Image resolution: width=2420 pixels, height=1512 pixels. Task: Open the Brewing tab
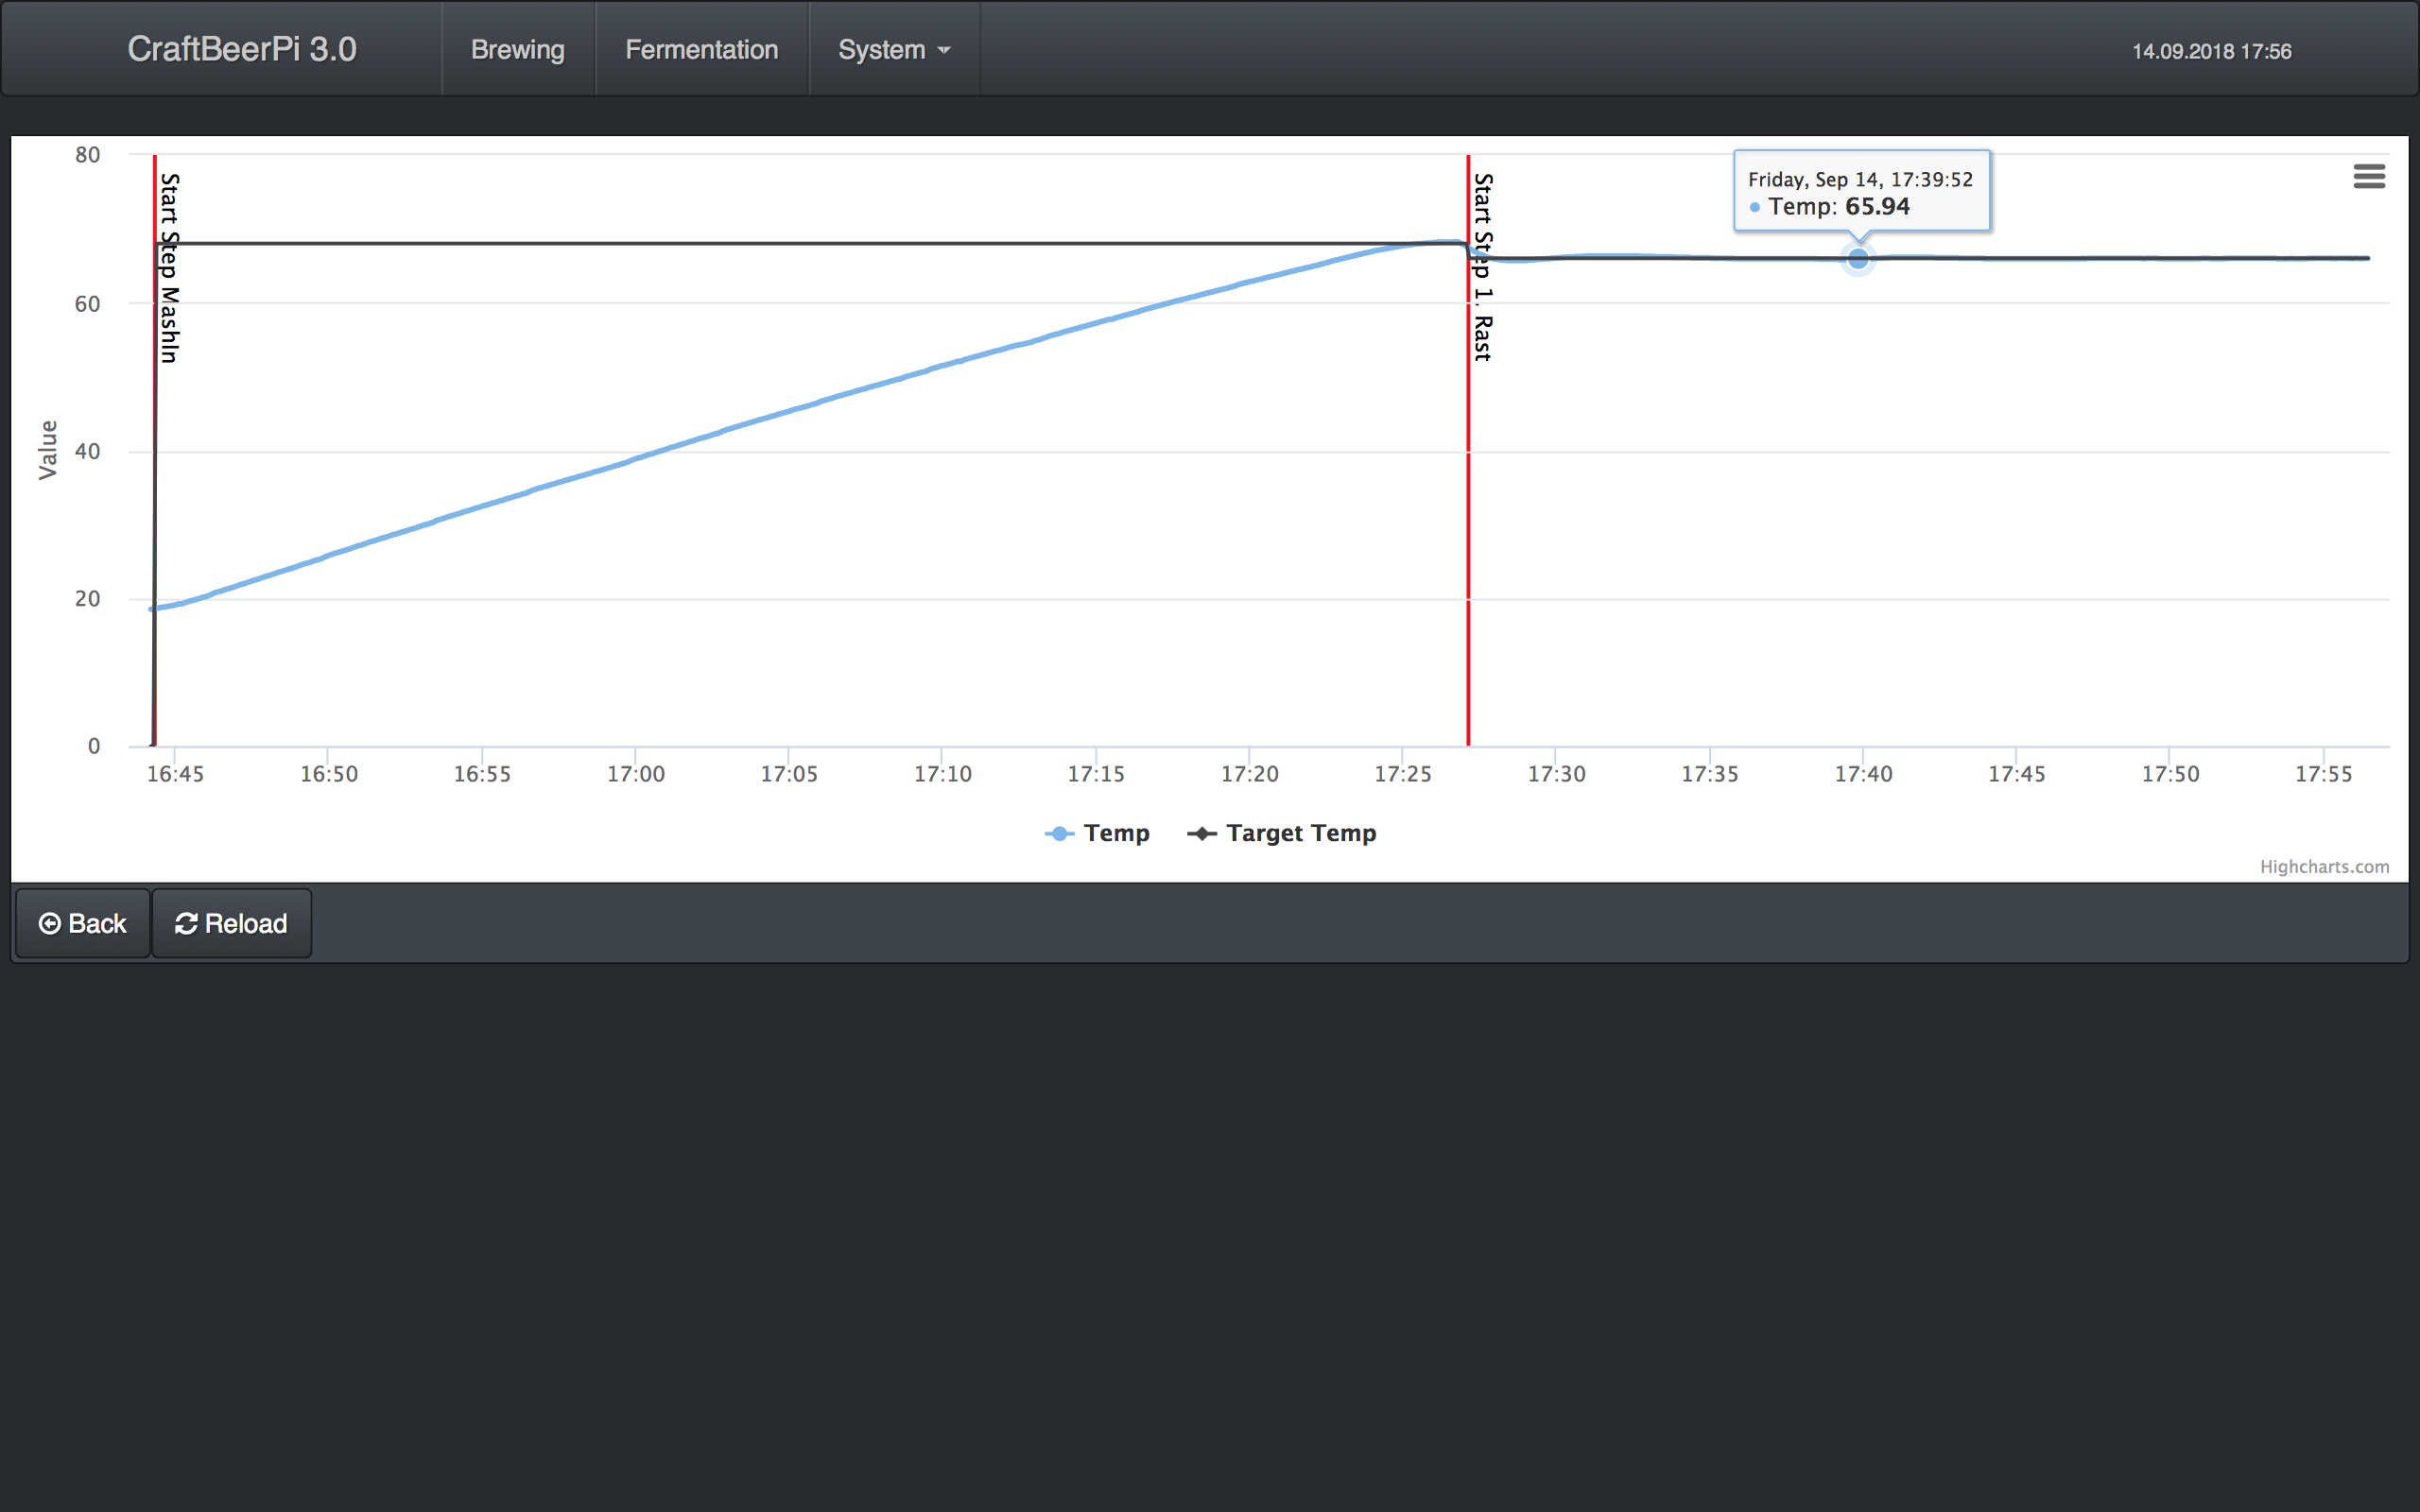[517, 49]
